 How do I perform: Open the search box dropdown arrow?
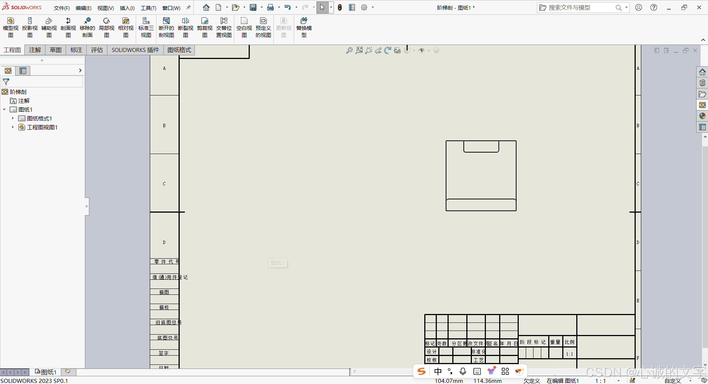point(626,7)
